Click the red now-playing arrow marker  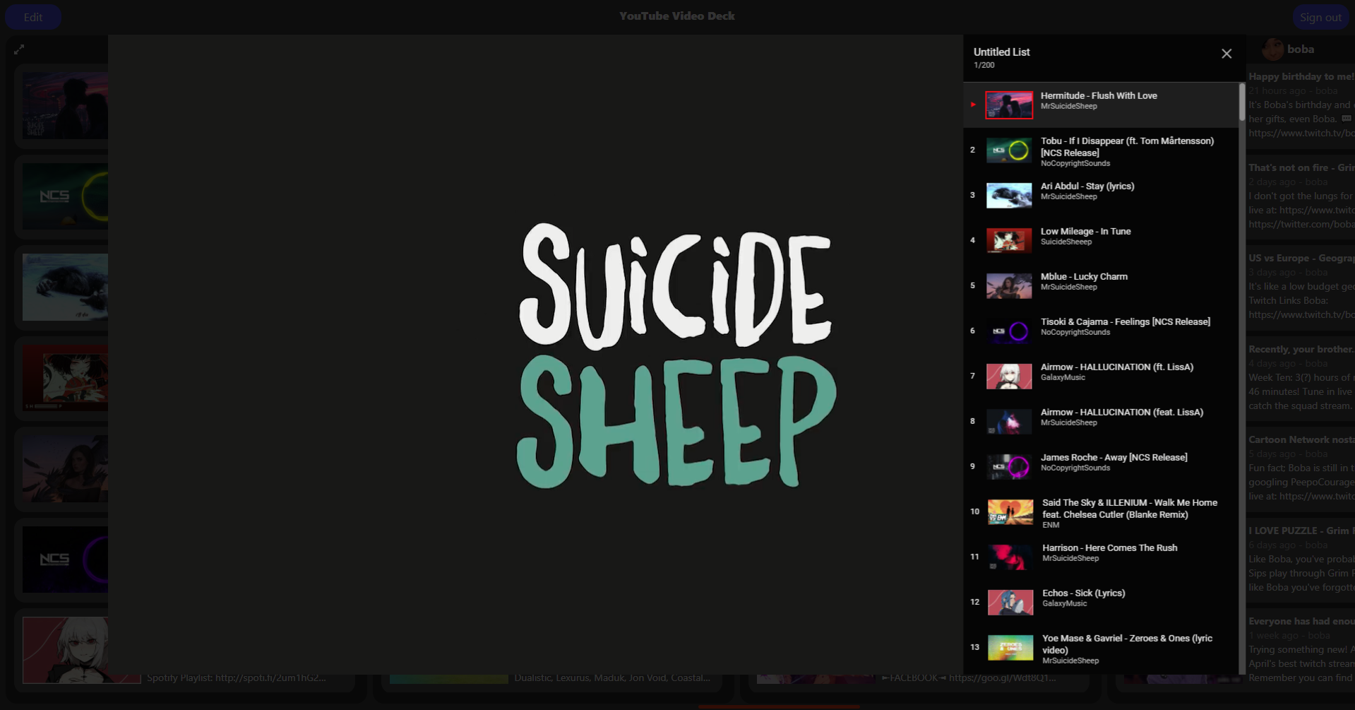(973, 105)
